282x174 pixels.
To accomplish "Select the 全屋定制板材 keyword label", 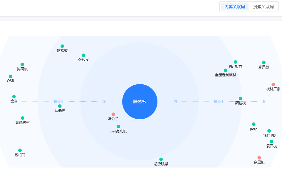I will click(225, 75).
